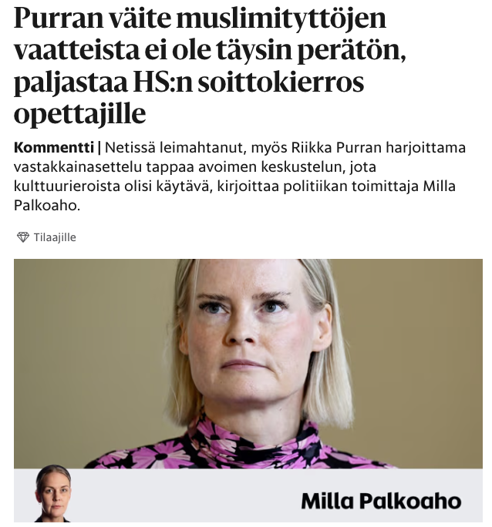The image size is (492, 527).
Task: Click the bold "Kommentti" category label
Action: tap(54, 148)
